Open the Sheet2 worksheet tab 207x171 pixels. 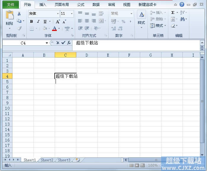[47, 160]
